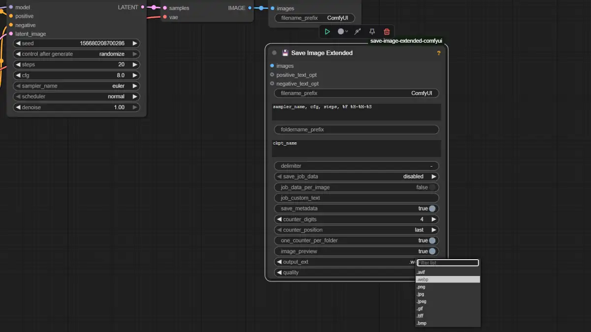Image resolution: width=591 pixels, height=332 pixels.
Task: Select .gif from extension list
Action: [x=448, y=309]
